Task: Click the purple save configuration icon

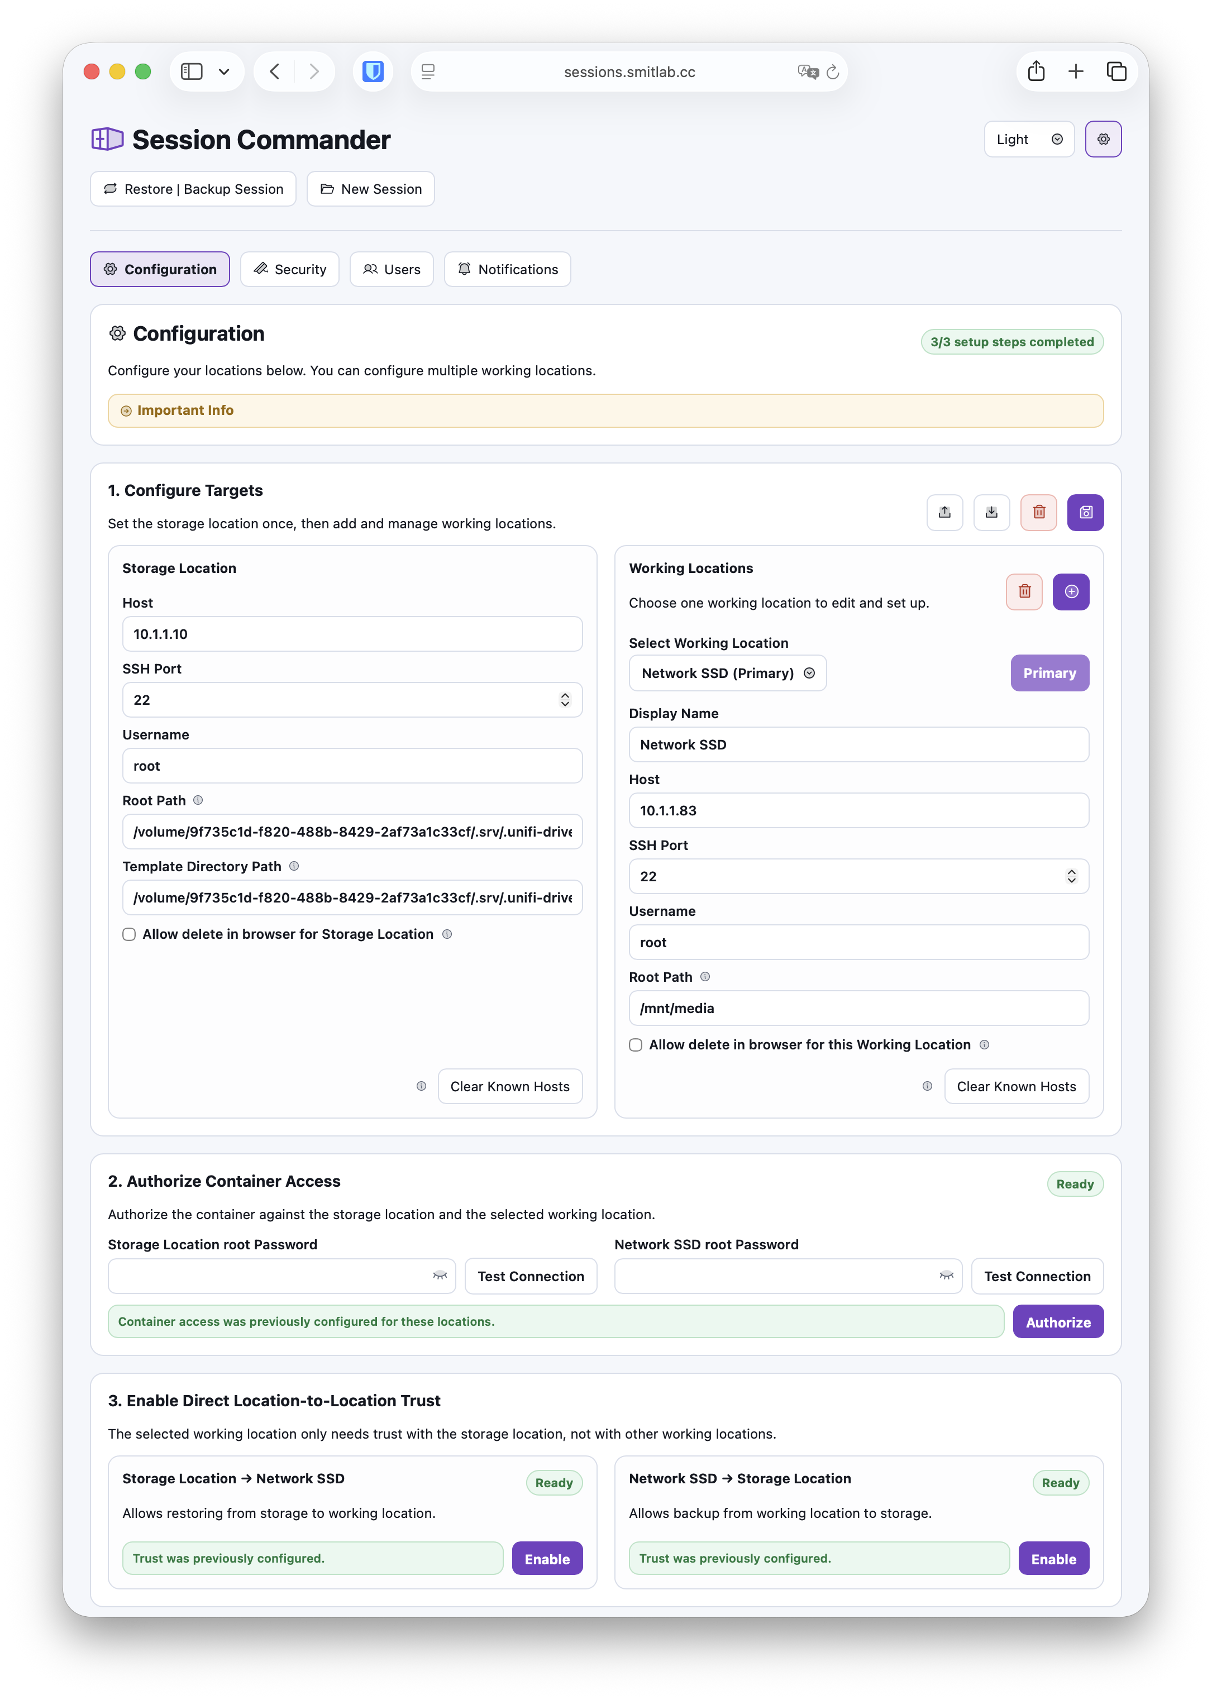Action: tap(1085, 512)
